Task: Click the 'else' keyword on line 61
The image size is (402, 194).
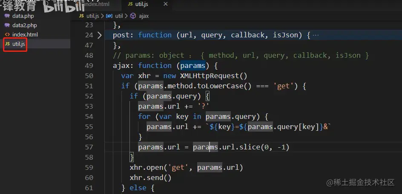Action: (138, 188)
